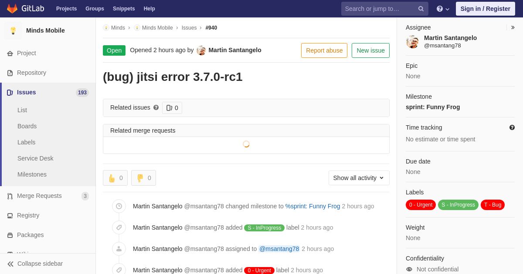Click Martin Santangelo's avatar beside Opened by

201,50
